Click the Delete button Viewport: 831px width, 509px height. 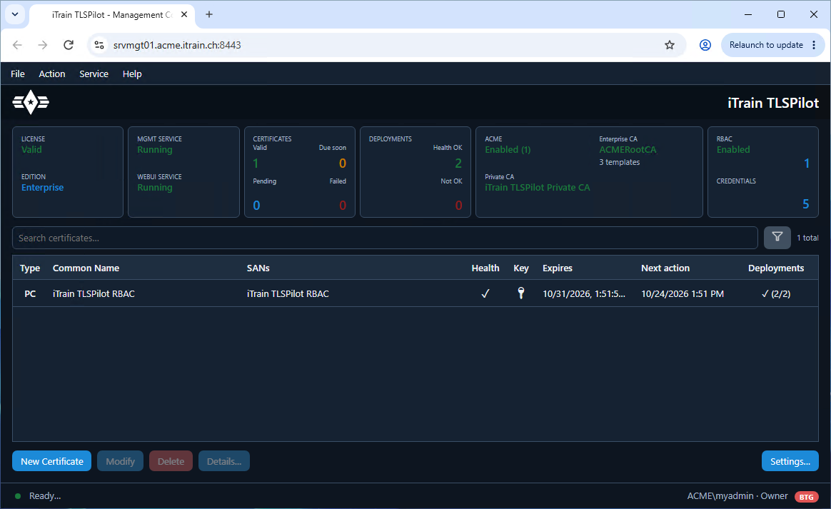pyautogui.click(x=171, y=461)
